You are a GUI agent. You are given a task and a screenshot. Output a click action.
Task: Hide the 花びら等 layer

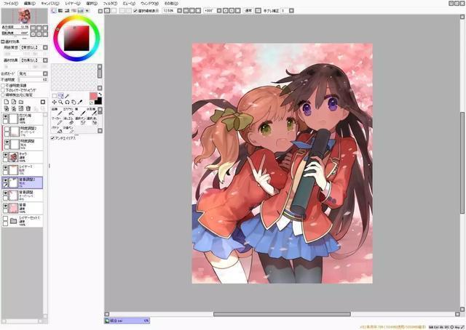(x=6, y=116)
